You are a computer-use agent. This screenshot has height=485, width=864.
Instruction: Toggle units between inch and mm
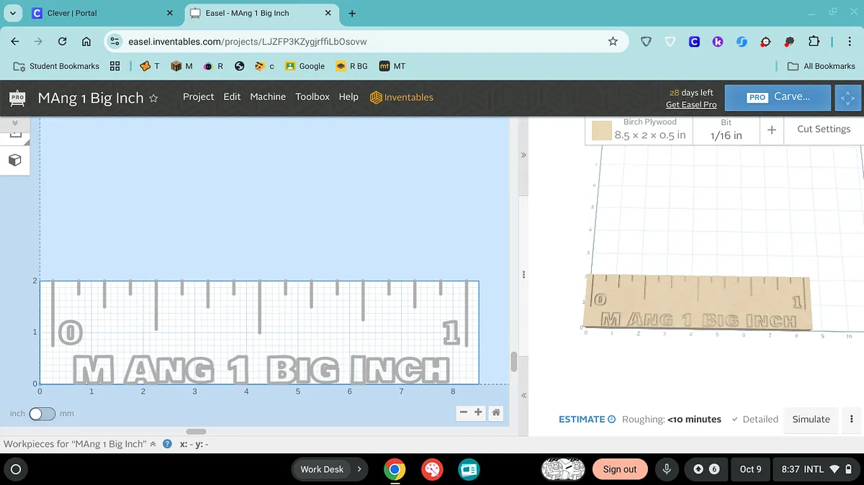point(42,414)
